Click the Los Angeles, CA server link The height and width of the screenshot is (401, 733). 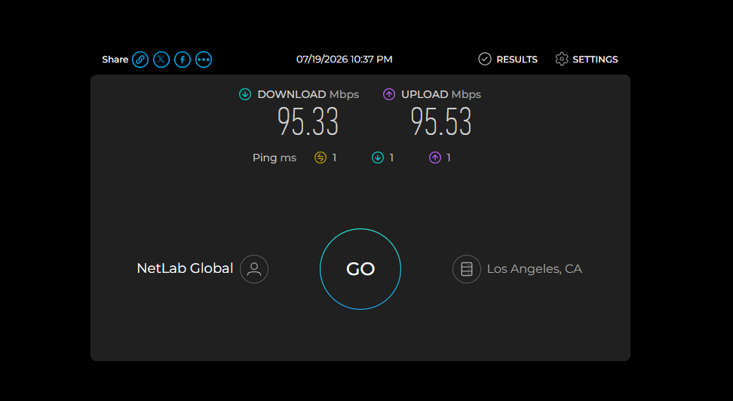pos(535,269)
